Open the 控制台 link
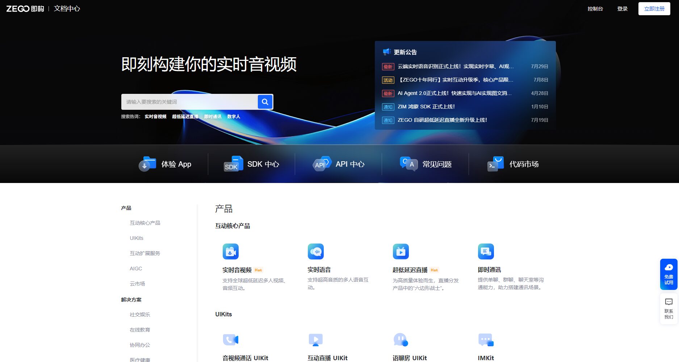Viewport: 679px width, 362px height. pos(595,9)
